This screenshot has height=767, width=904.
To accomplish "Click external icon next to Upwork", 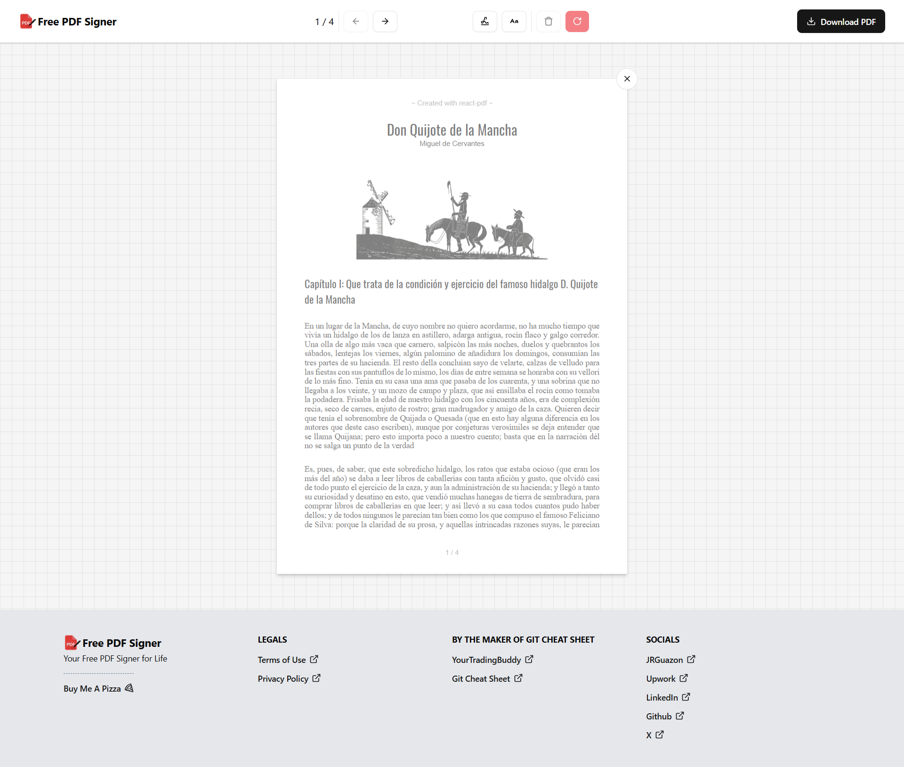I will (684, 678).
